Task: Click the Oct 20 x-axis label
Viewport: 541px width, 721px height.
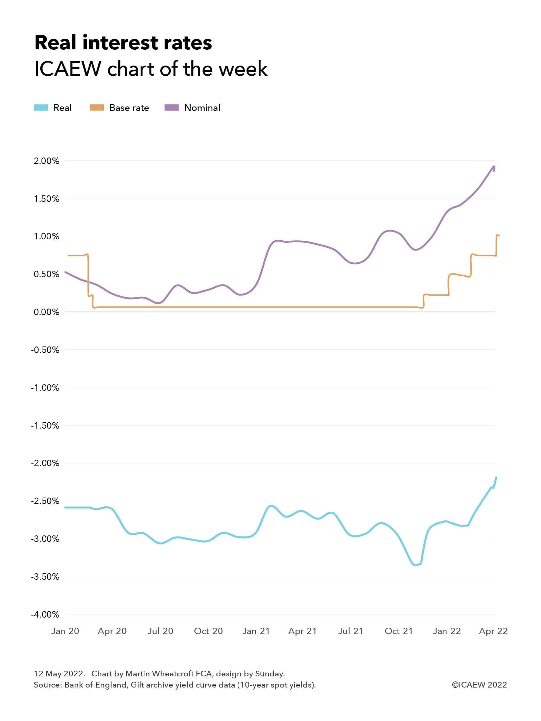Action: pos(208,631)
